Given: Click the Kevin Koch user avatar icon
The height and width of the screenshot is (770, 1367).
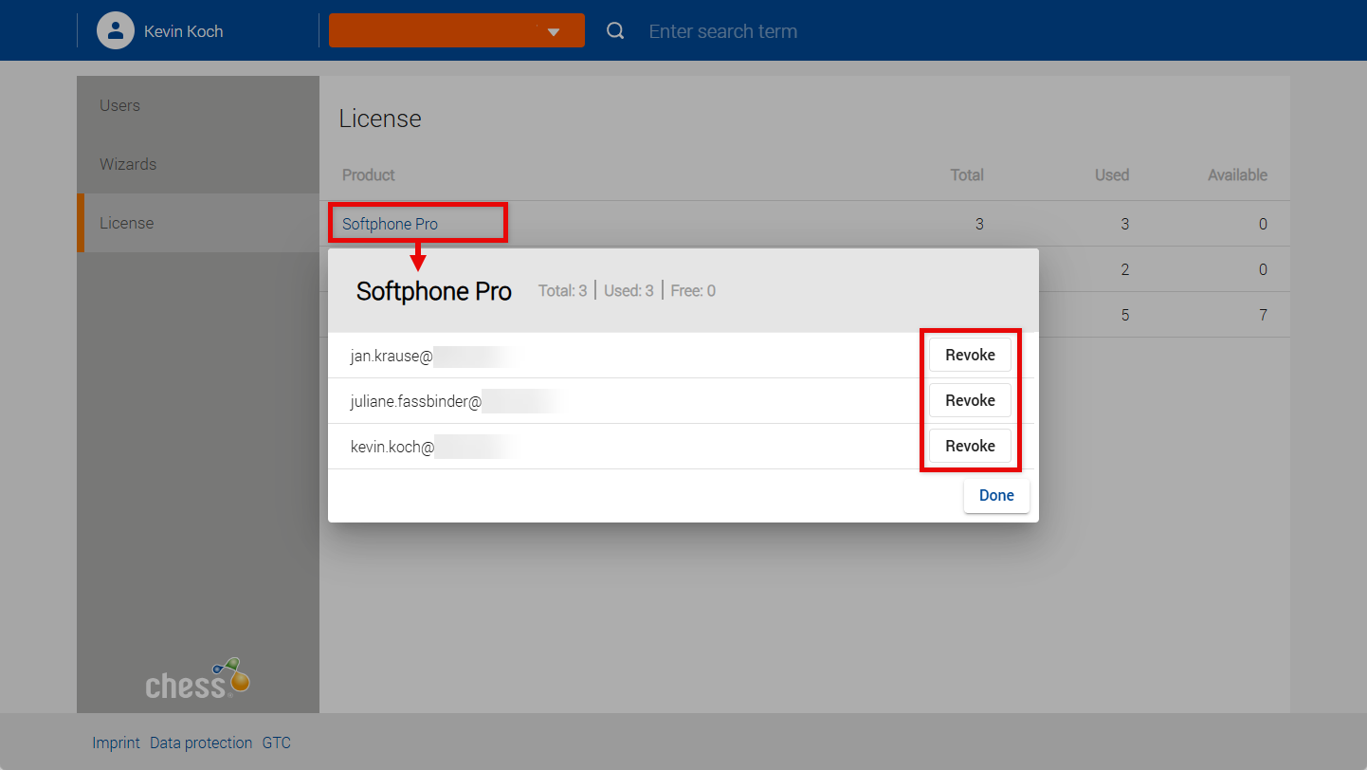Looking at the screenshot, I should click(x=116, y=30).
